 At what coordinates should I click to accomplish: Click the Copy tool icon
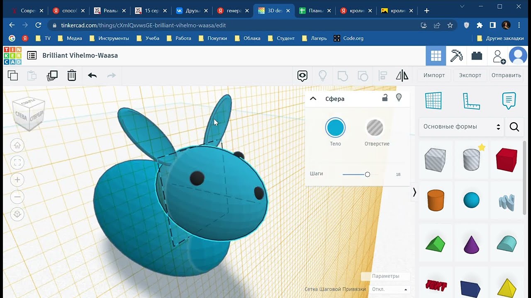coord(13,75)
